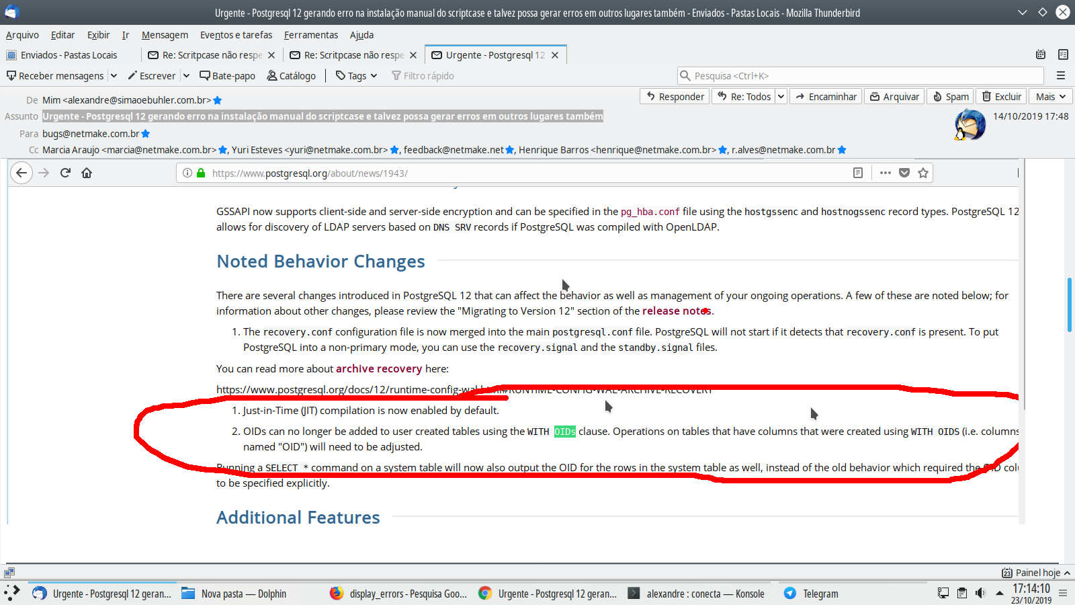Screen dimensions: 1075x605
Task: Click the embedded browser back arrow
Action: pyautogui.click(x=21, y=173)
